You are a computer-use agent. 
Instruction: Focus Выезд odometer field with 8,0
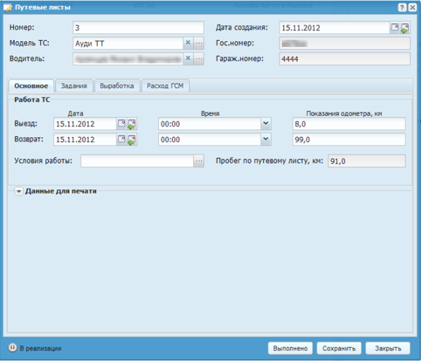point(349,124)
